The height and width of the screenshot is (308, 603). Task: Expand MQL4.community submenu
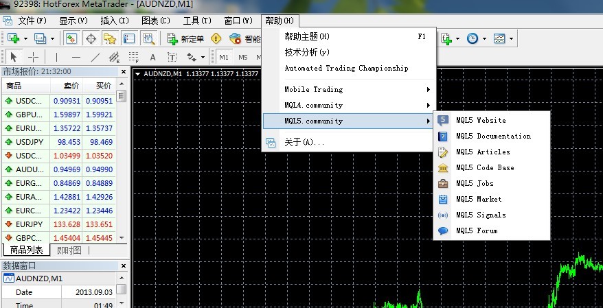coord(349,105)
